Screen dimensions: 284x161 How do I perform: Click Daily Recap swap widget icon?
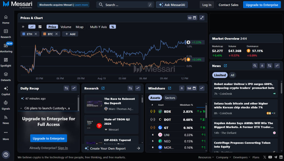click(74, 88)
